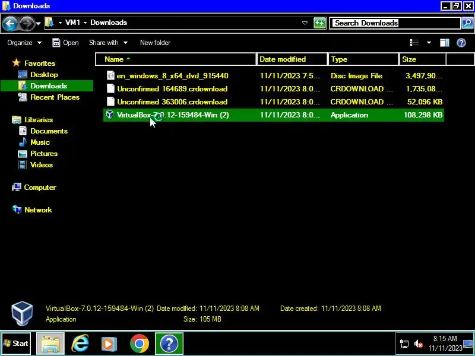Click icon of Unconfirmed 363006.crdownload
This screenshot has height=356, width=475.
[111, 101]
